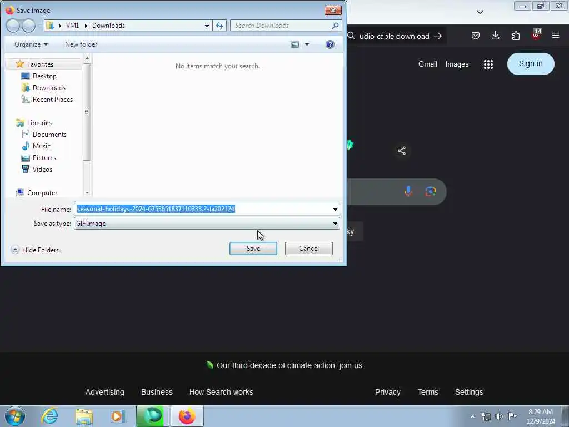Screen dimensions: 569x427
Task: Open the view options dropdown arrow
Action: [307, 44]
